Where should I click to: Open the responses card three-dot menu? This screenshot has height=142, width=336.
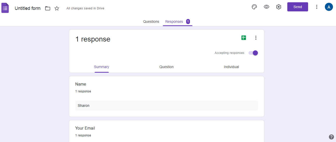coord(256,38)
